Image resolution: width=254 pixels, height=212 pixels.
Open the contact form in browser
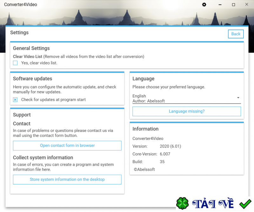(67, 145)
